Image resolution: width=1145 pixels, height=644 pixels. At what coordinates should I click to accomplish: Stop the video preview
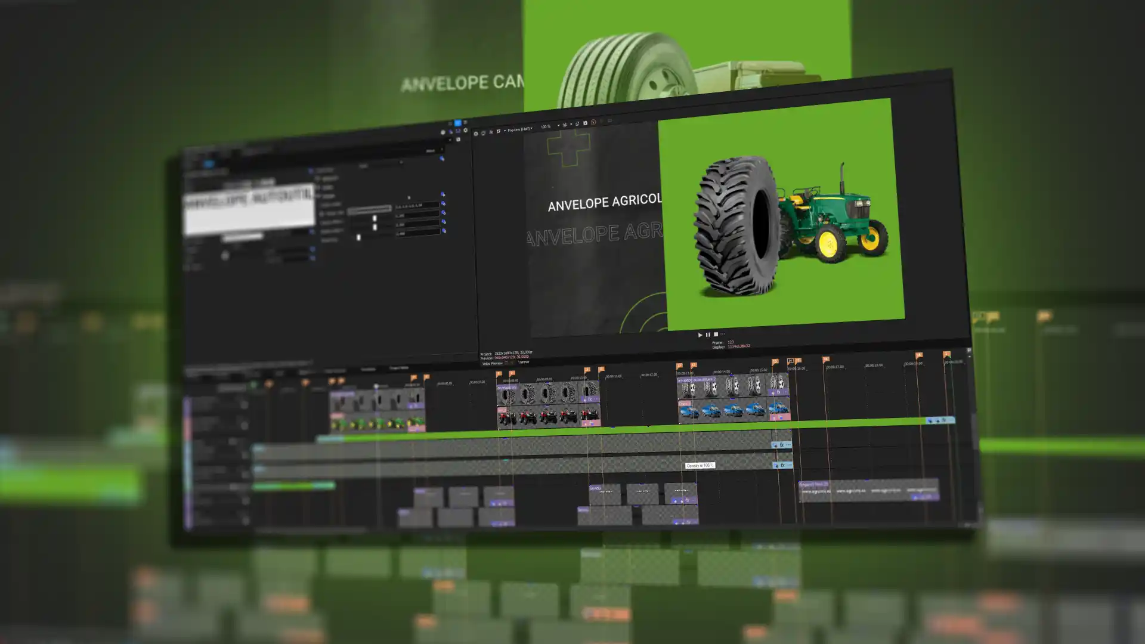(716, 335)
